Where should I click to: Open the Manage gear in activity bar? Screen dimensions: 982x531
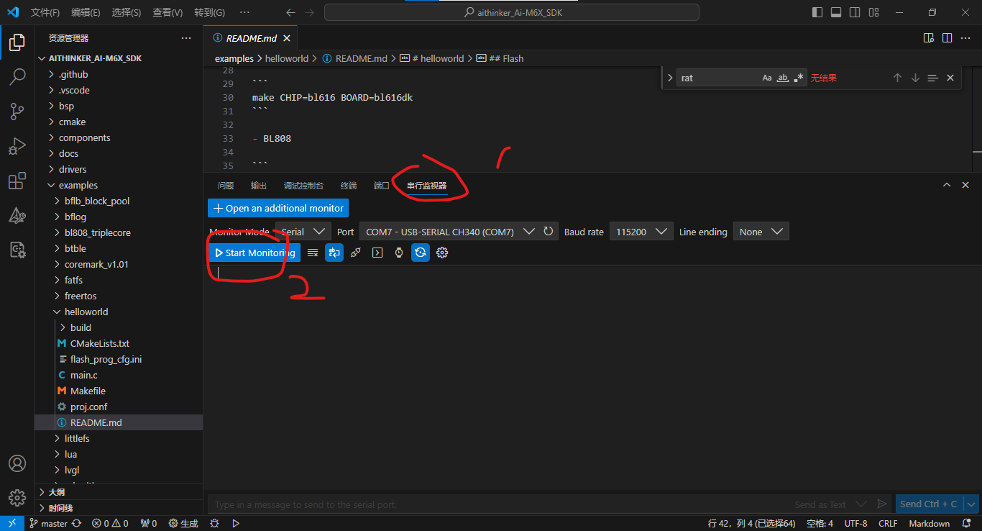(x=17, y=498)
